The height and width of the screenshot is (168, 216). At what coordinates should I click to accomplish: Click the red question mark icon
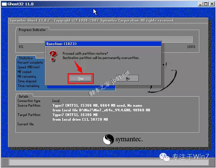(x=53, y=56)
